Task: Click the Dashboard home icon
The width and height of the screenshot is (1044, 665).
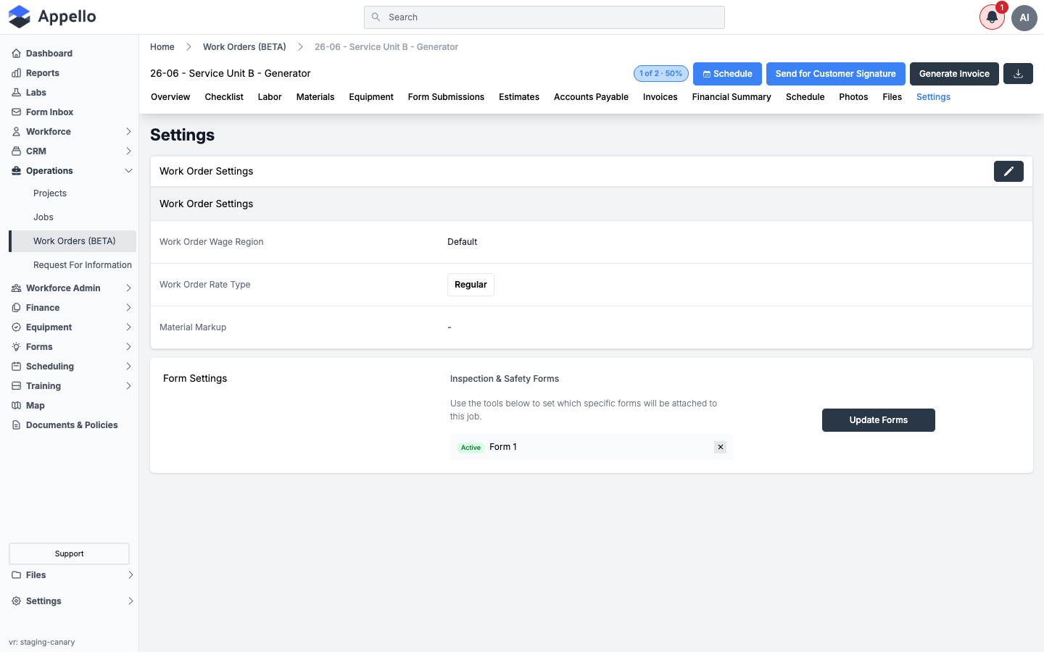Action: point(16,54)
